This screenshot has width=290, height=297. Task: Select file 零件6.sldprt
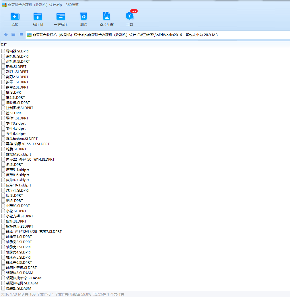[16, 133]
